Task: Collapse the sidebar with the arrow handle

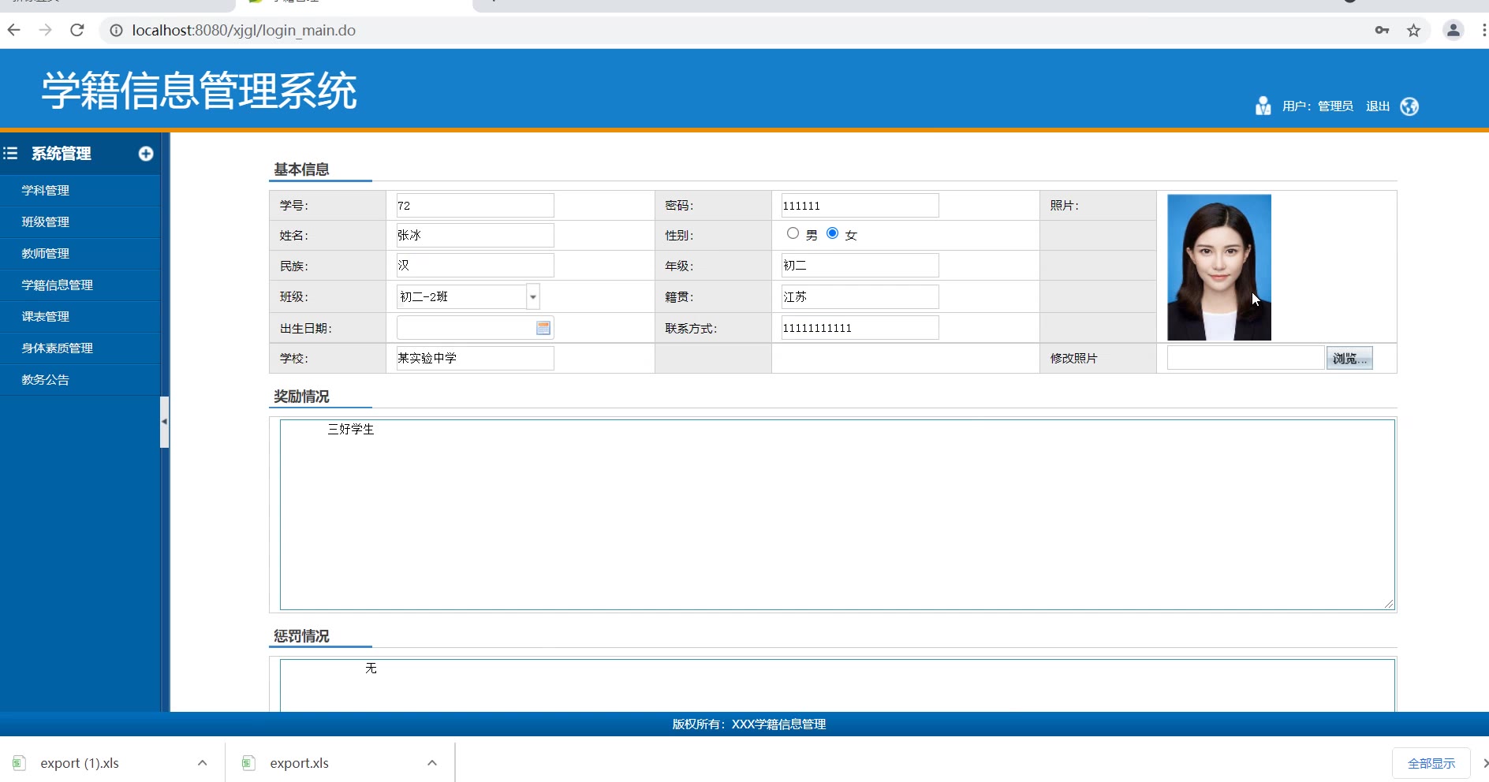Action: point(164,422)
